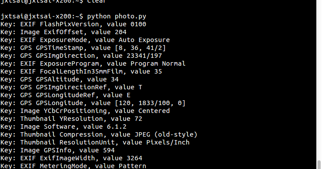
Task: Click the GPSTimeStamp value [8, 36, 41/2]
Action: tap(140, 48)
